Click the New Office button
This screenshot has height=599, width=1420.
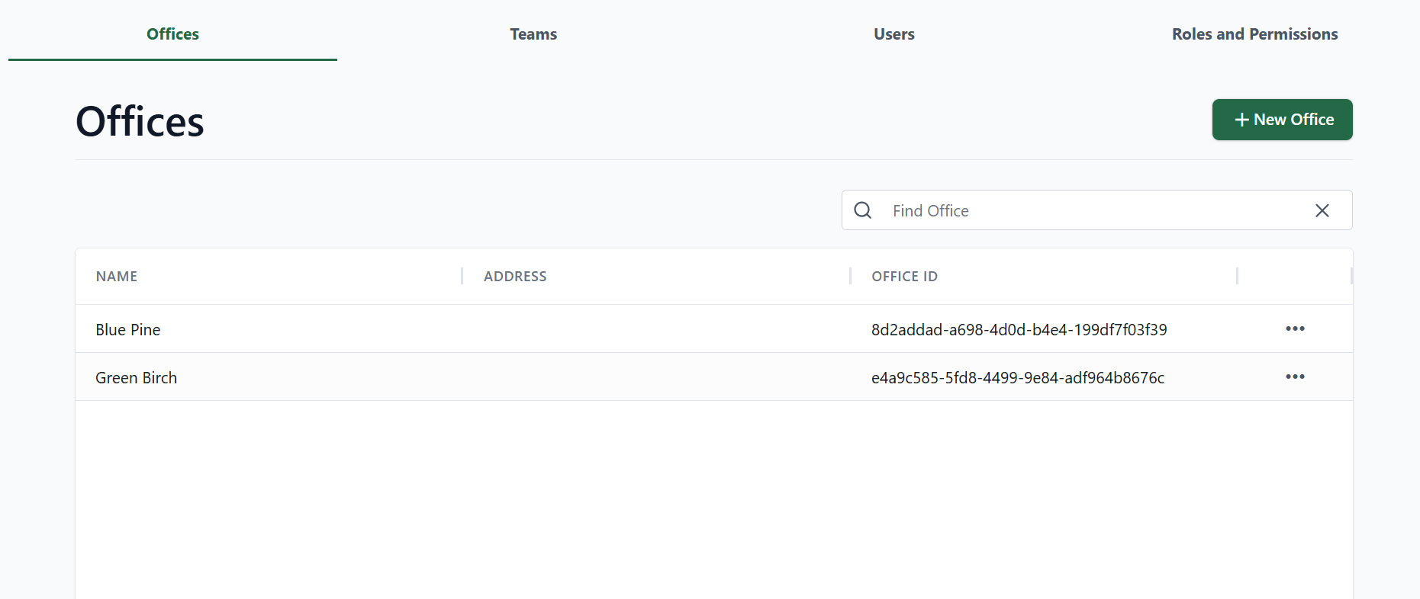(1282, 120)
